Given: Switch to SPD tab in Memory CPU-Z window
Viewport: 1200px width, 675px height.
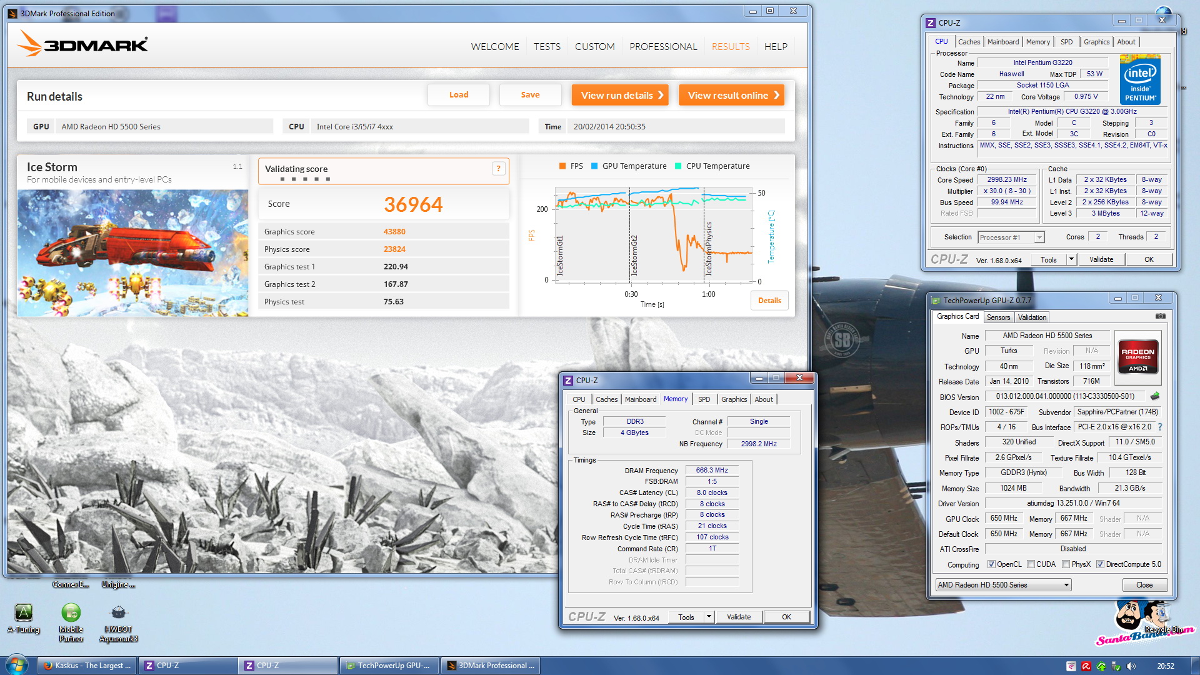Looking at the screenshot, I should [x=704, y=399].
